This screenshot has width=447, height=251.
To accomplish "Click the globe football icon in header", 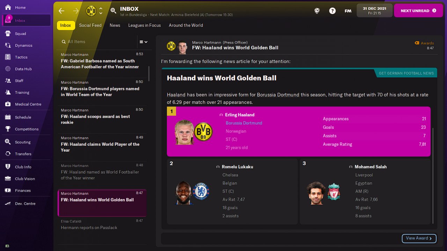I will [317, 11].
